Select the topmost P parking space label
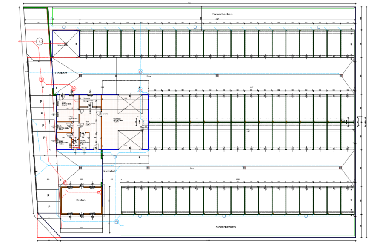The image size is (383, 249). click(41, 102)
